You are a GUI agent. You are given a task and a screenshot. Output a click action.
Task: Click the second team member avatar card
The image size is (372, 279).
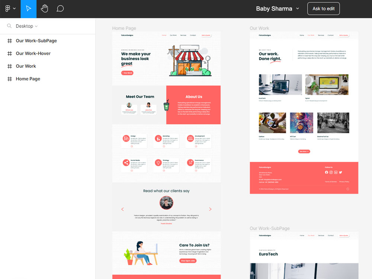click(148, 109)
